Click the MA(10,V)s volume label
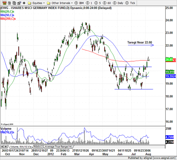The image size is (177, 160). tap(7, 132)
